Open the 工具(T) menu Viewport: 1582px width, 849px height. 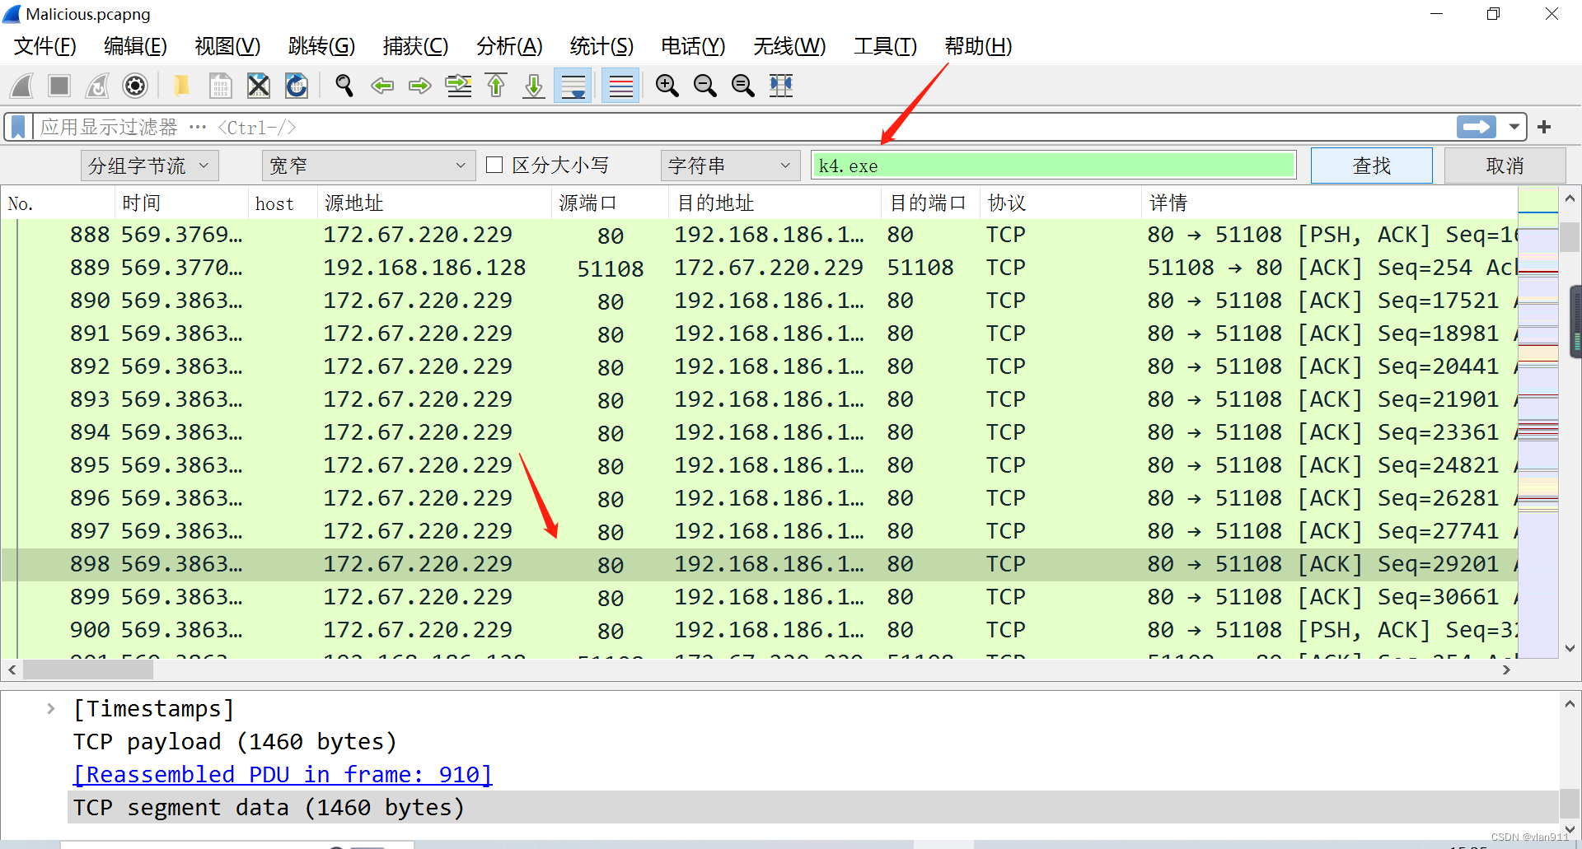885,46
